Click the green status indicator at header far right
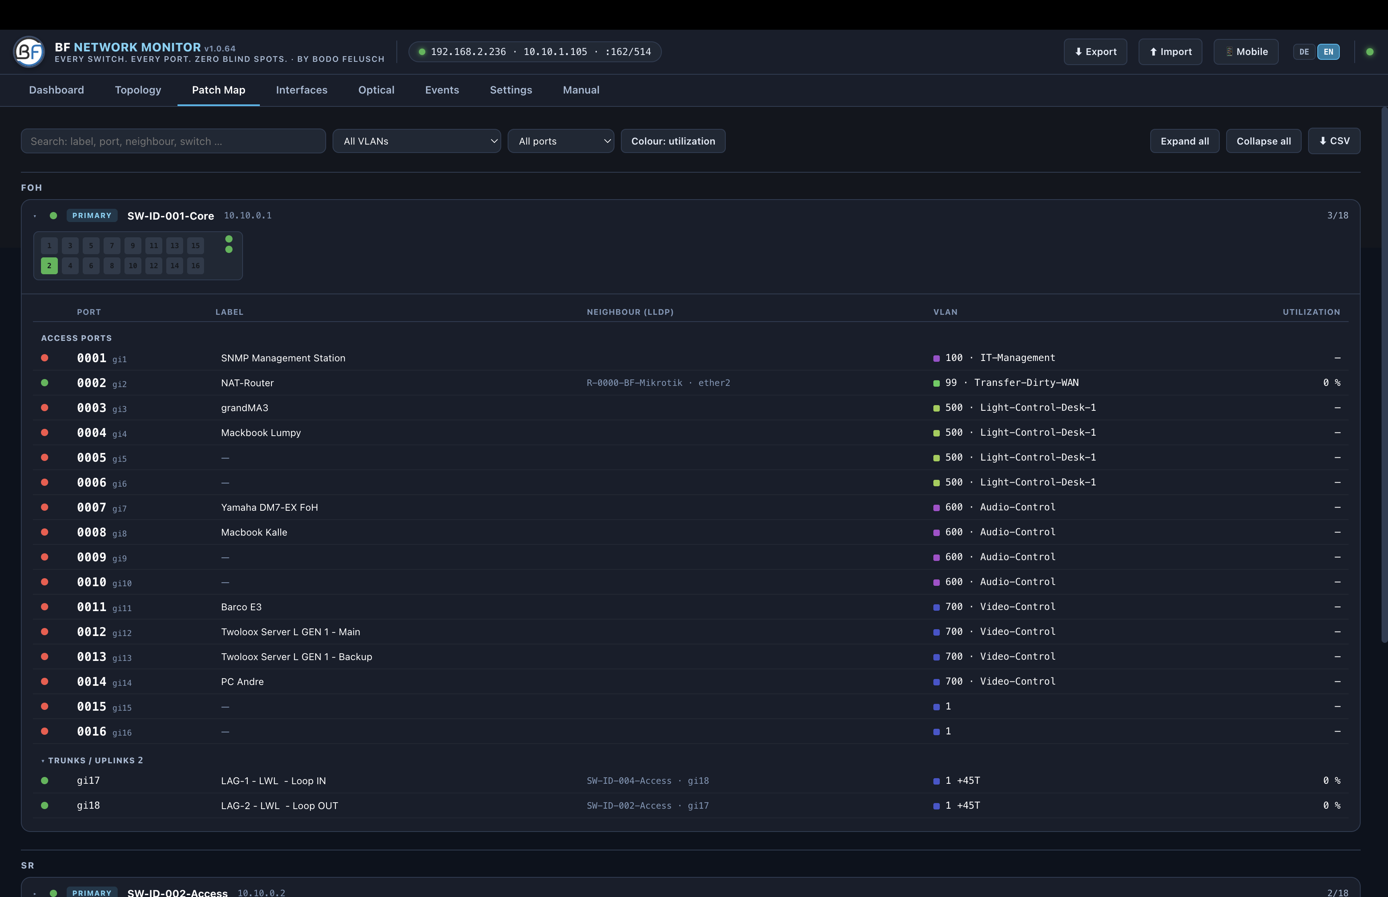This screenshot has height=897, width=1388. click(1370, 52)
